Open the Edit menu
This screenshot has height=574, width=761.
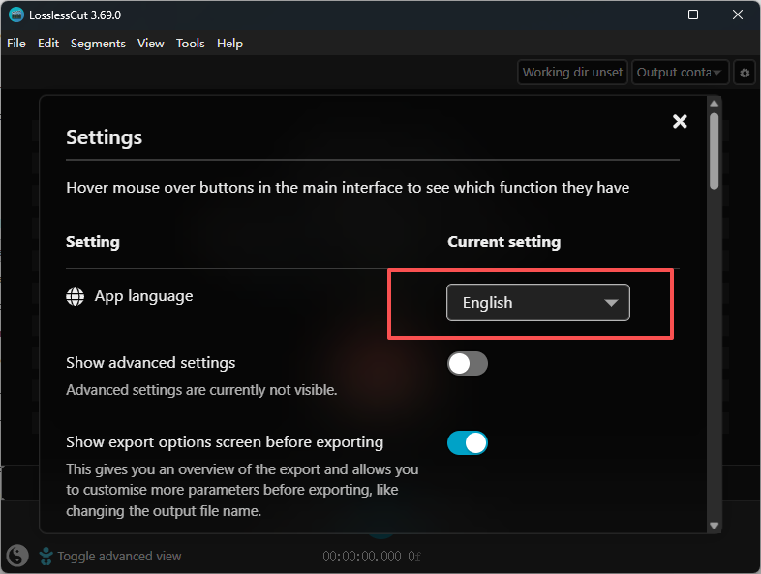[x=48, y=44]
